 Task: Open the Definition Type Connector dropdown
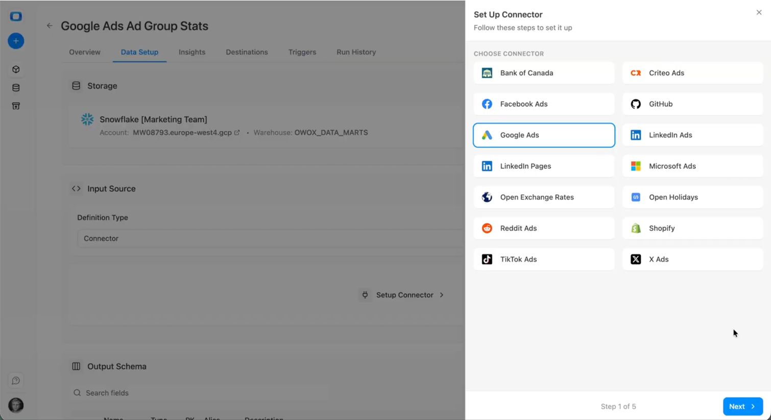pos(271,238)
